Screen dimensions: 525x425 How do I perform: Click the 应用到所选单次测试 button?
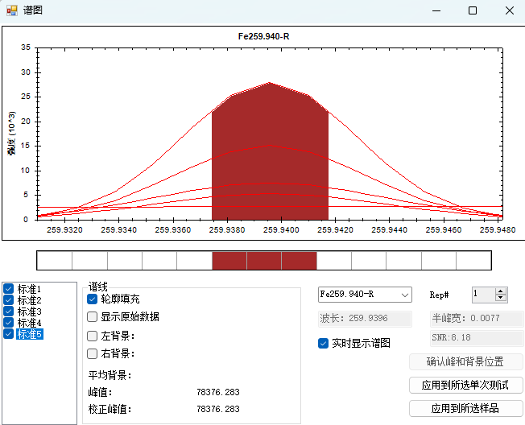466,386
